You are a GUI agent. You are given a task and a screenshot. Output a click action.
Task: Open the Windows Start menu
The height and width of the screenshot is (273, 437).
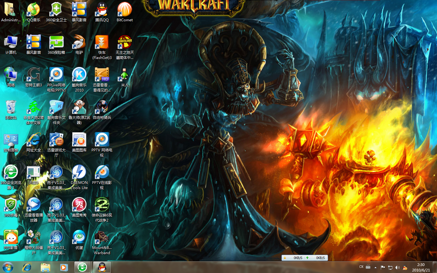(8, 267)
